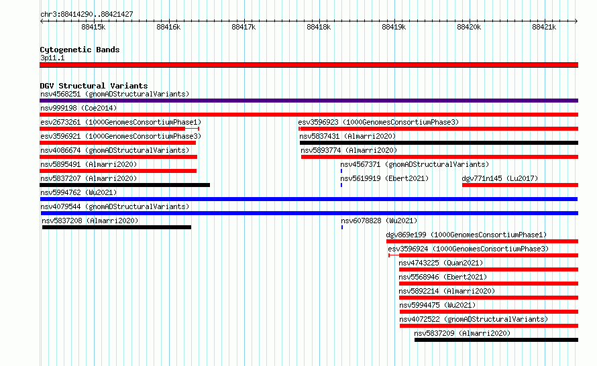Open the nsv999198 (Coe2014) label

coord(78,108)
